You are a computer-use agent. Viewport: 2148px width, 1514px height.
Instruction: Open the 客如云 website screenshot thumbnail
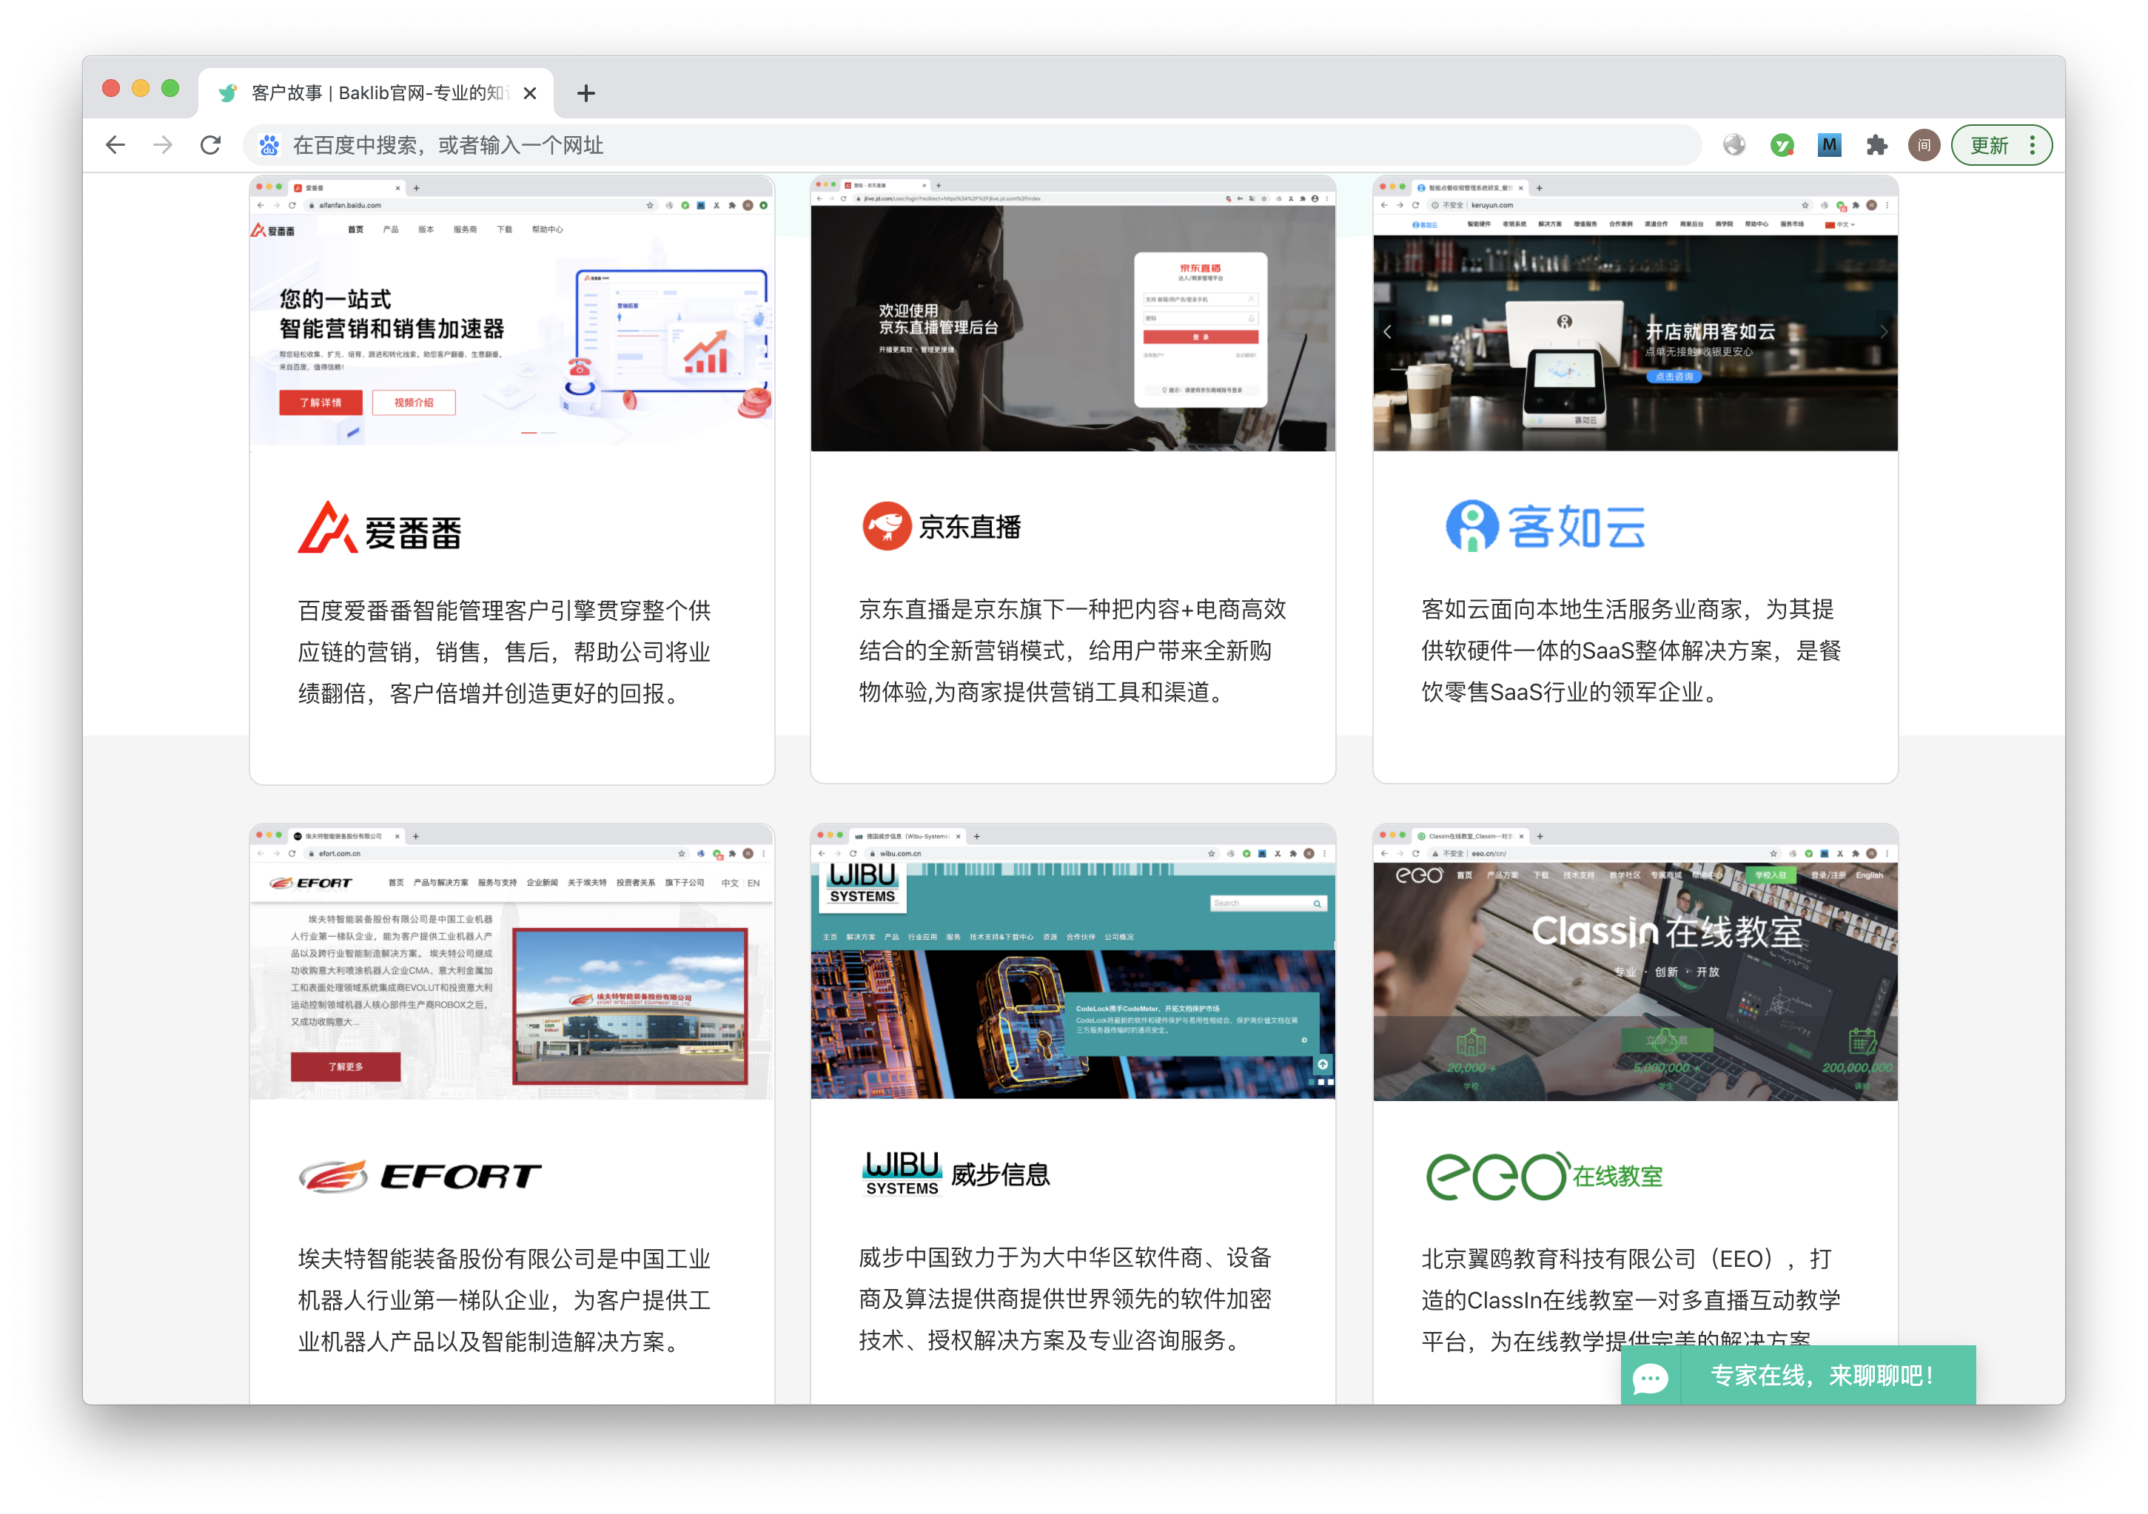pos(1635,314)
